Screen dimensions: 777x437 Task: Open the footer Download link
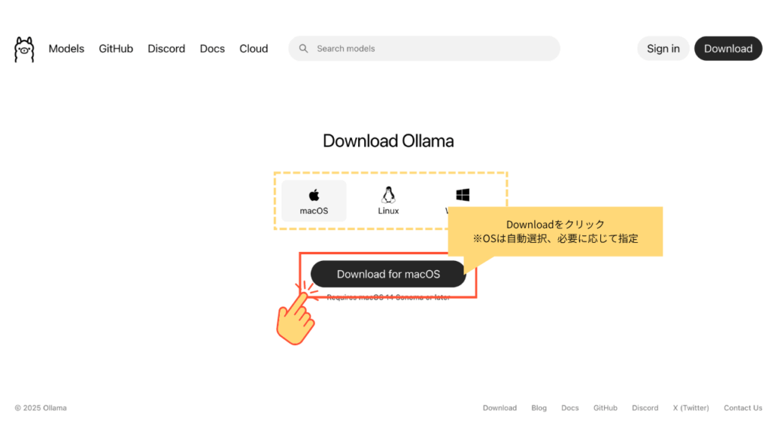point(499,408)
